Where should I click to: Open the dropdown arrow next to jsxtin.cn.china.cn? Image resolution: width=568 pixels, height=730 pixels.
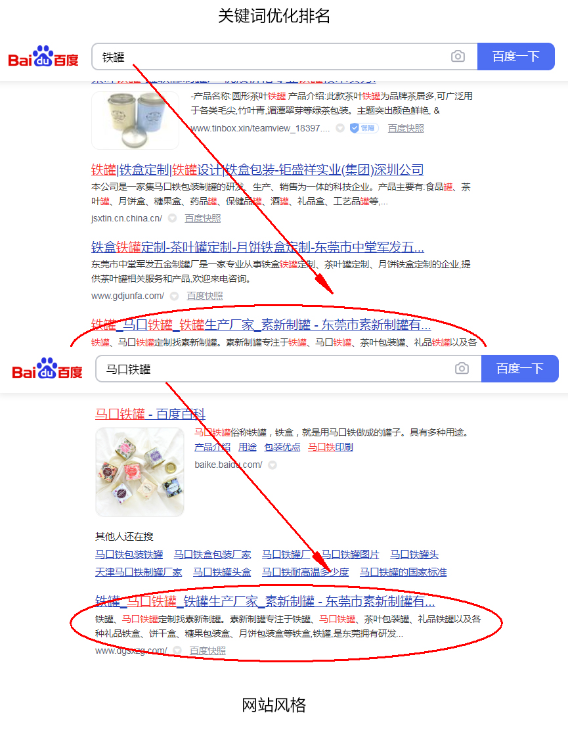coord(173,218)
